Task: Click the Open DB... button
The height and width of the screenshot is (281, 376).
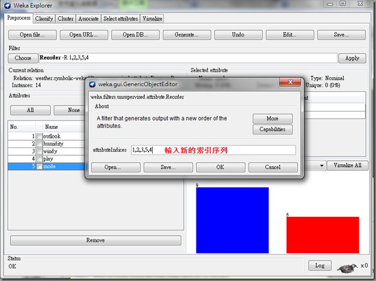Action: [x=135, y=35]
